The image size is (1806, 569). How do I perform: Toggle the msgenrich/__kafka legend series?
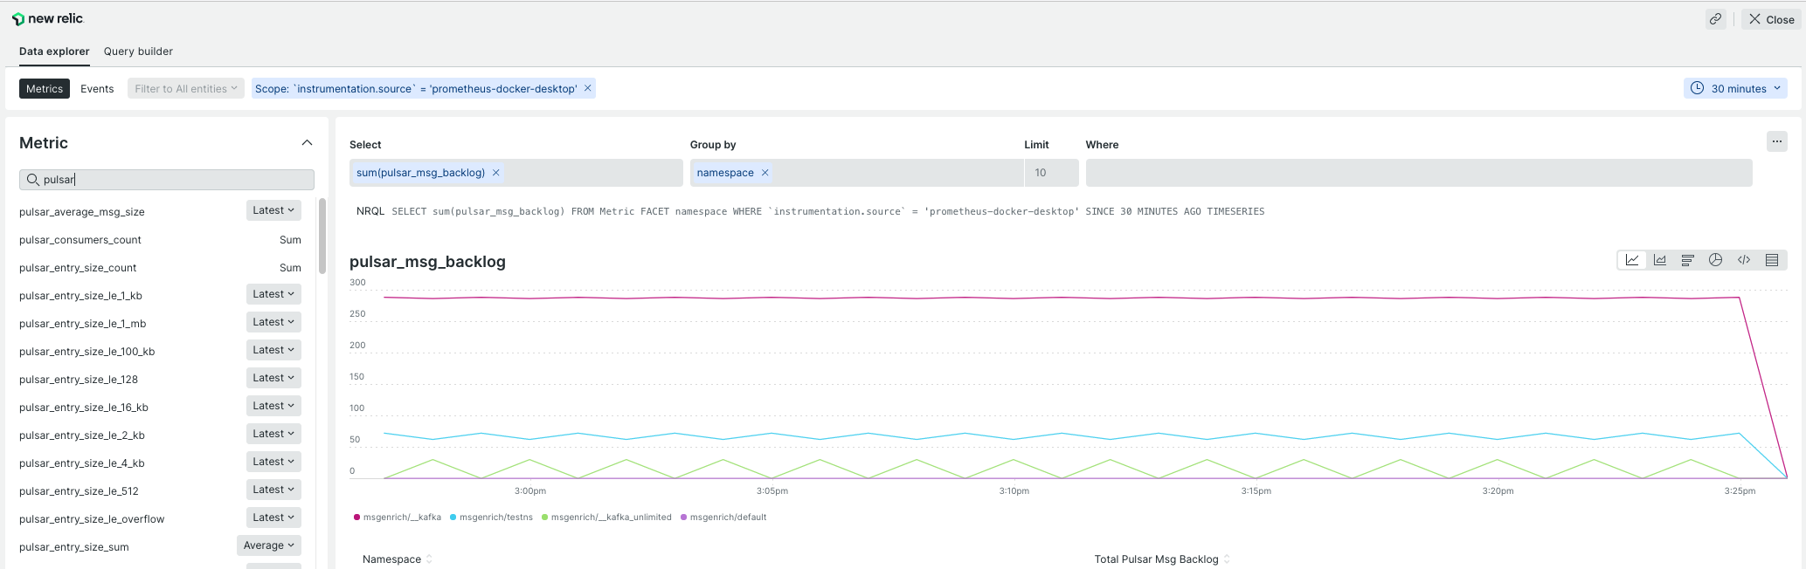398,518
